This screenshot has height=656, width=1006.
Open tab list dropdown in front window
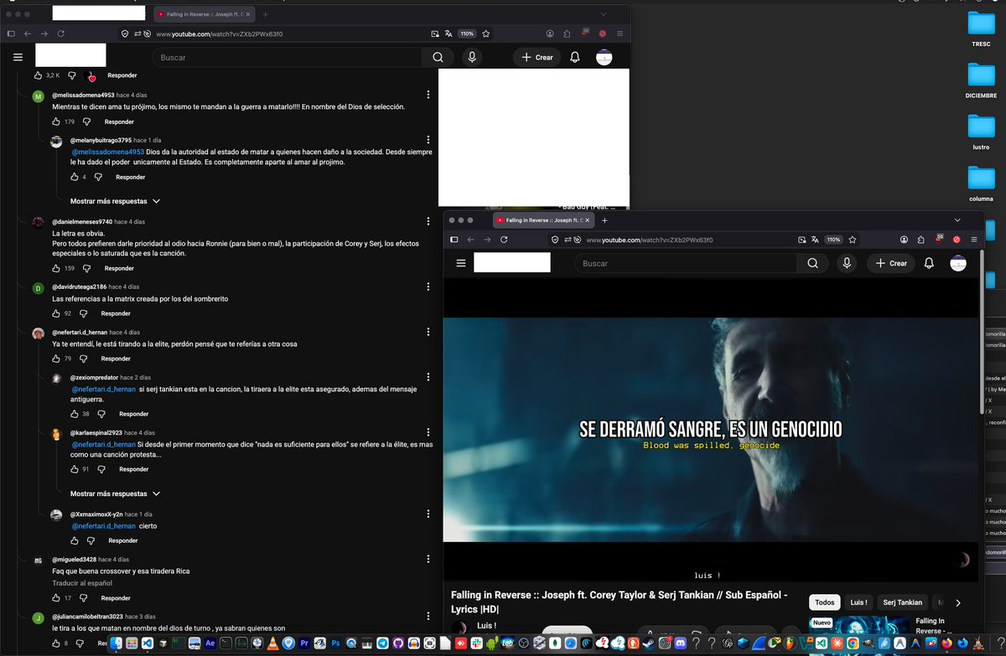pos(957,220)
